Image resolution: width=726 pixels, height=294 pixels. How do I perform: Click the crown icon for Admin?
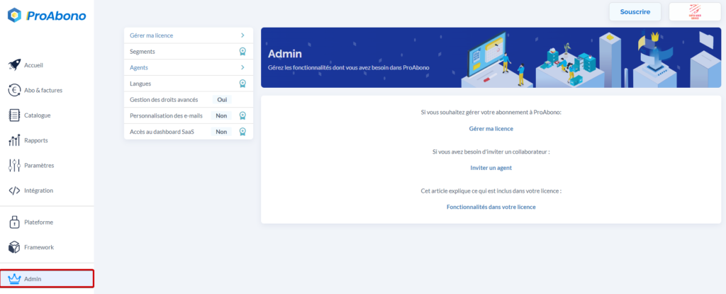click(14, 278)
